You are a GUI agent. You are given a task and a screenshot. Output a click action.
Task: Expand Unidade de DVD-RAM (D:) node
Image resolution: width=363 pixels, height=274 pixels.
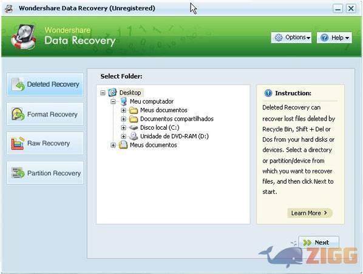tap(123, 136)
